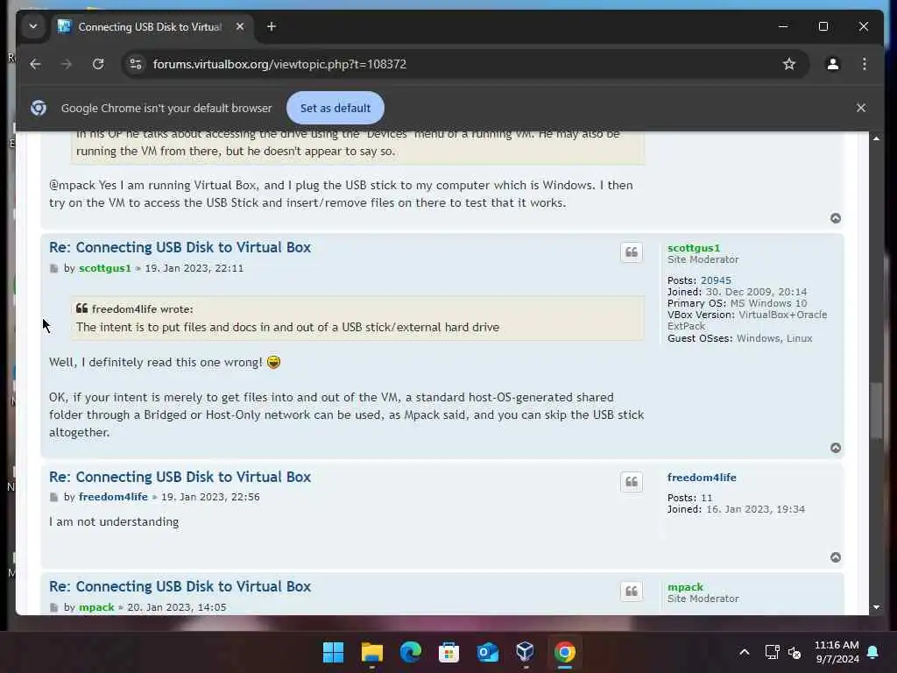Click the post icon beside freedom4life's 22:56 byline
The width and height of the screenshot is (897, 673).
(x=53, y=498)
